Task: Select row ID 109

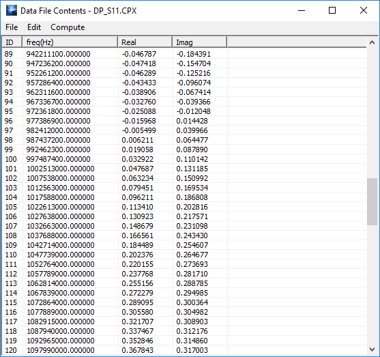Action: pyautogui.click(x=11, y=245)
